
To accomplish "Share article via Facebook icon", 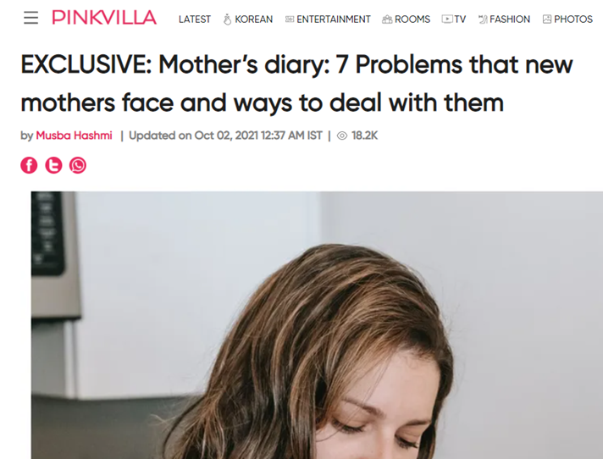I will click(29, 165).
